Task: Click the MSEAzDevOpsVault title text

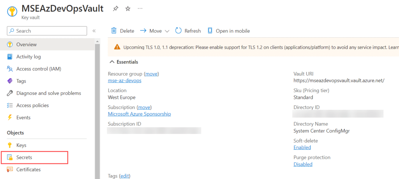Action: 62,9
